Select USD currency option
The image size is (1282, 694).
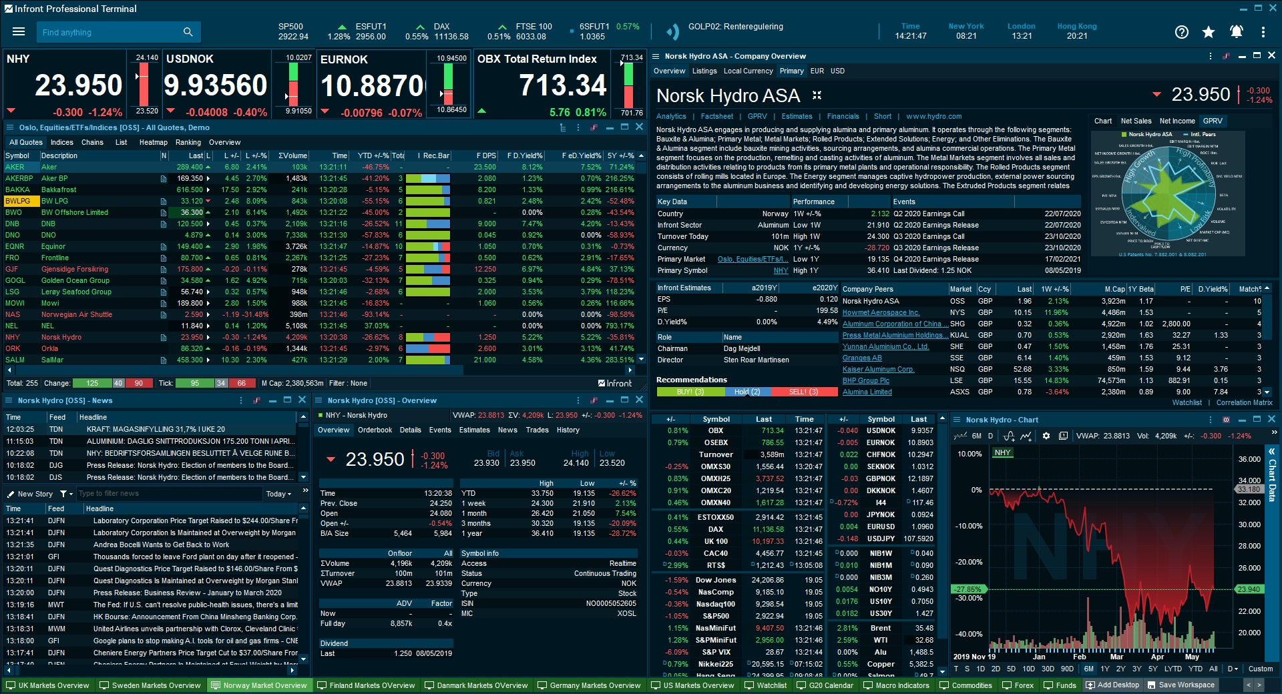837,71
